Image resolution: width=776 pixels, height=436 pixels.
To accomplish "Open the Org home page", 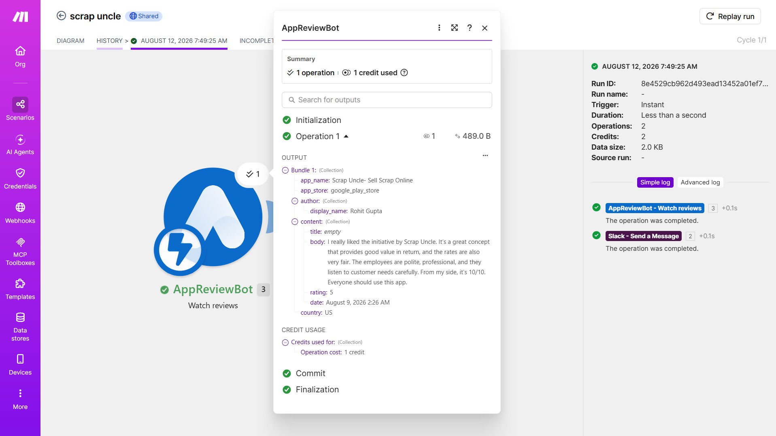I will [x=20, y=57].
